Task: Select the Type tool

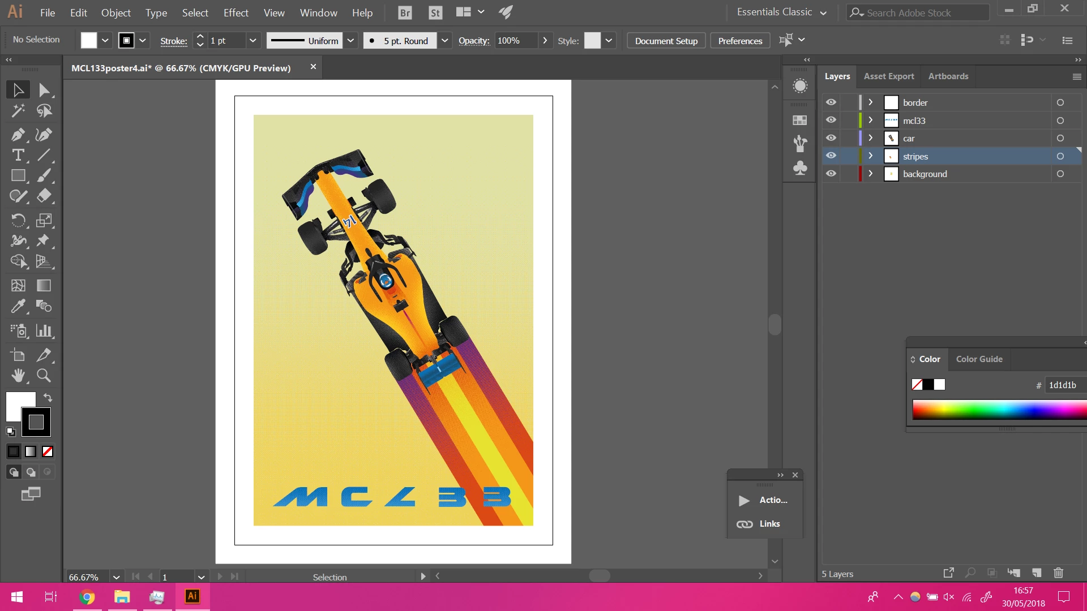Action: 18,155
